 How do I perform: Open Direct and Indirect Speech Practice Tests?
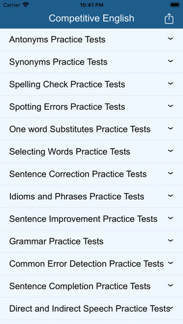pos(91,309)
